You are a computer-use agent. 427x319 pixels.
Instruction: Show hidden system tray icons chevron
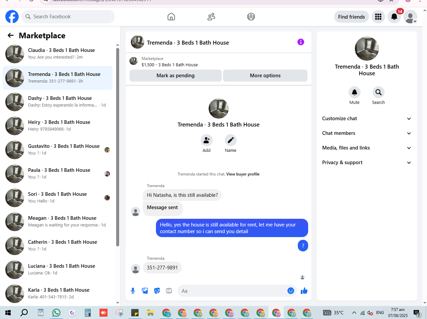(x=354, y=313)
